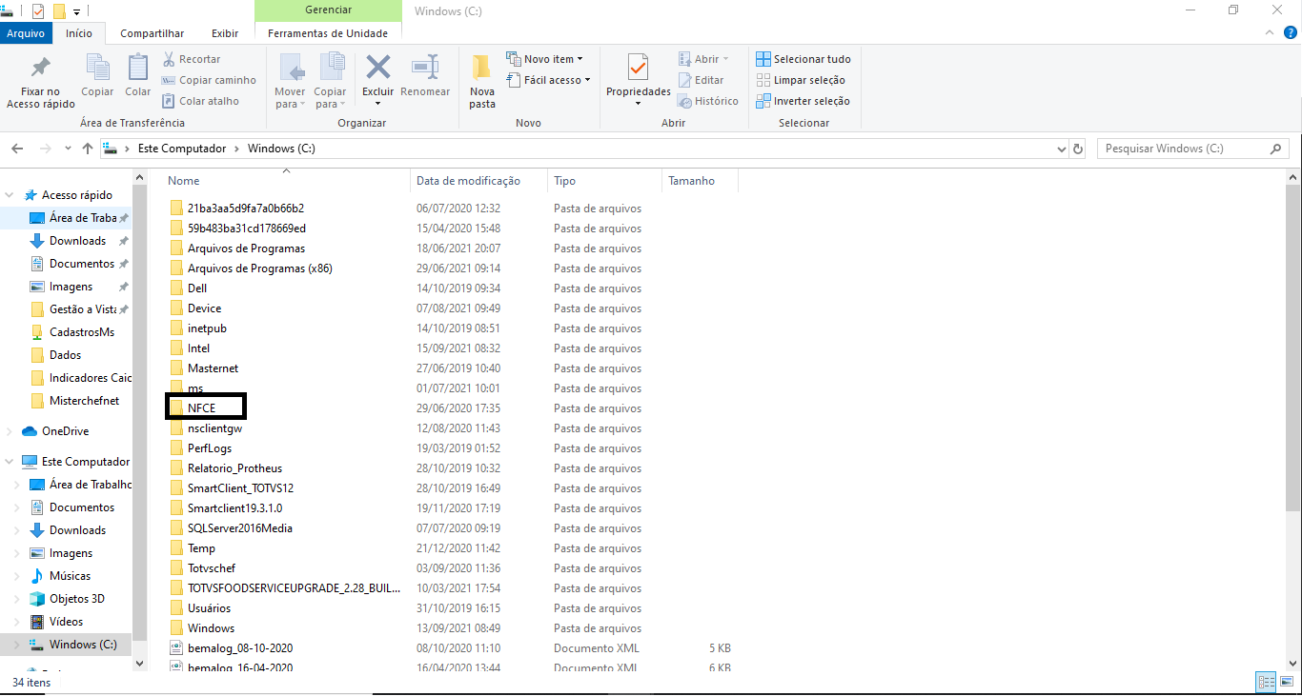
Task: Create a Nova pasta
Action: 482,81
